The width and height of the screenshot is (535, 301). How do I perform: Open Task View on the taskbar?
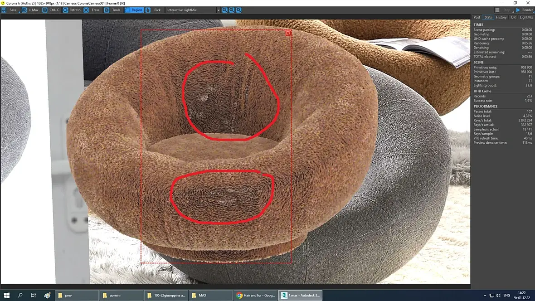34,295
